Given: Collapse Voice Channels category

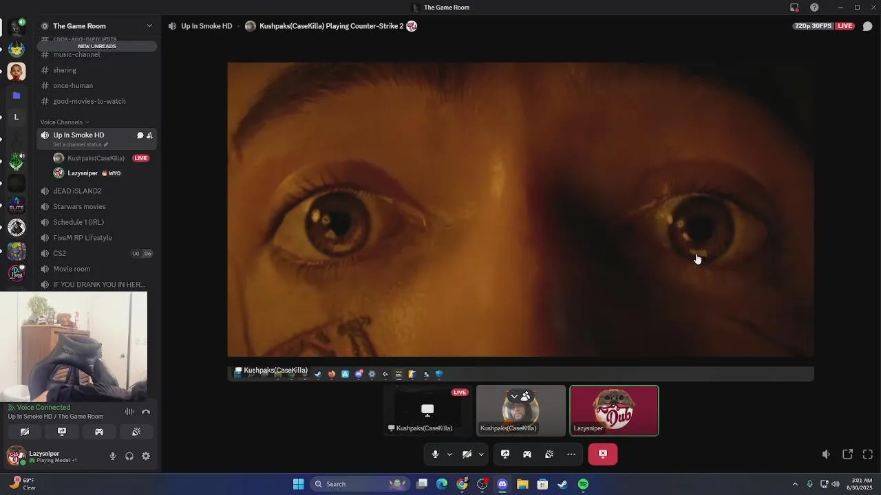Looking at the screenshot, I should 65,122.
